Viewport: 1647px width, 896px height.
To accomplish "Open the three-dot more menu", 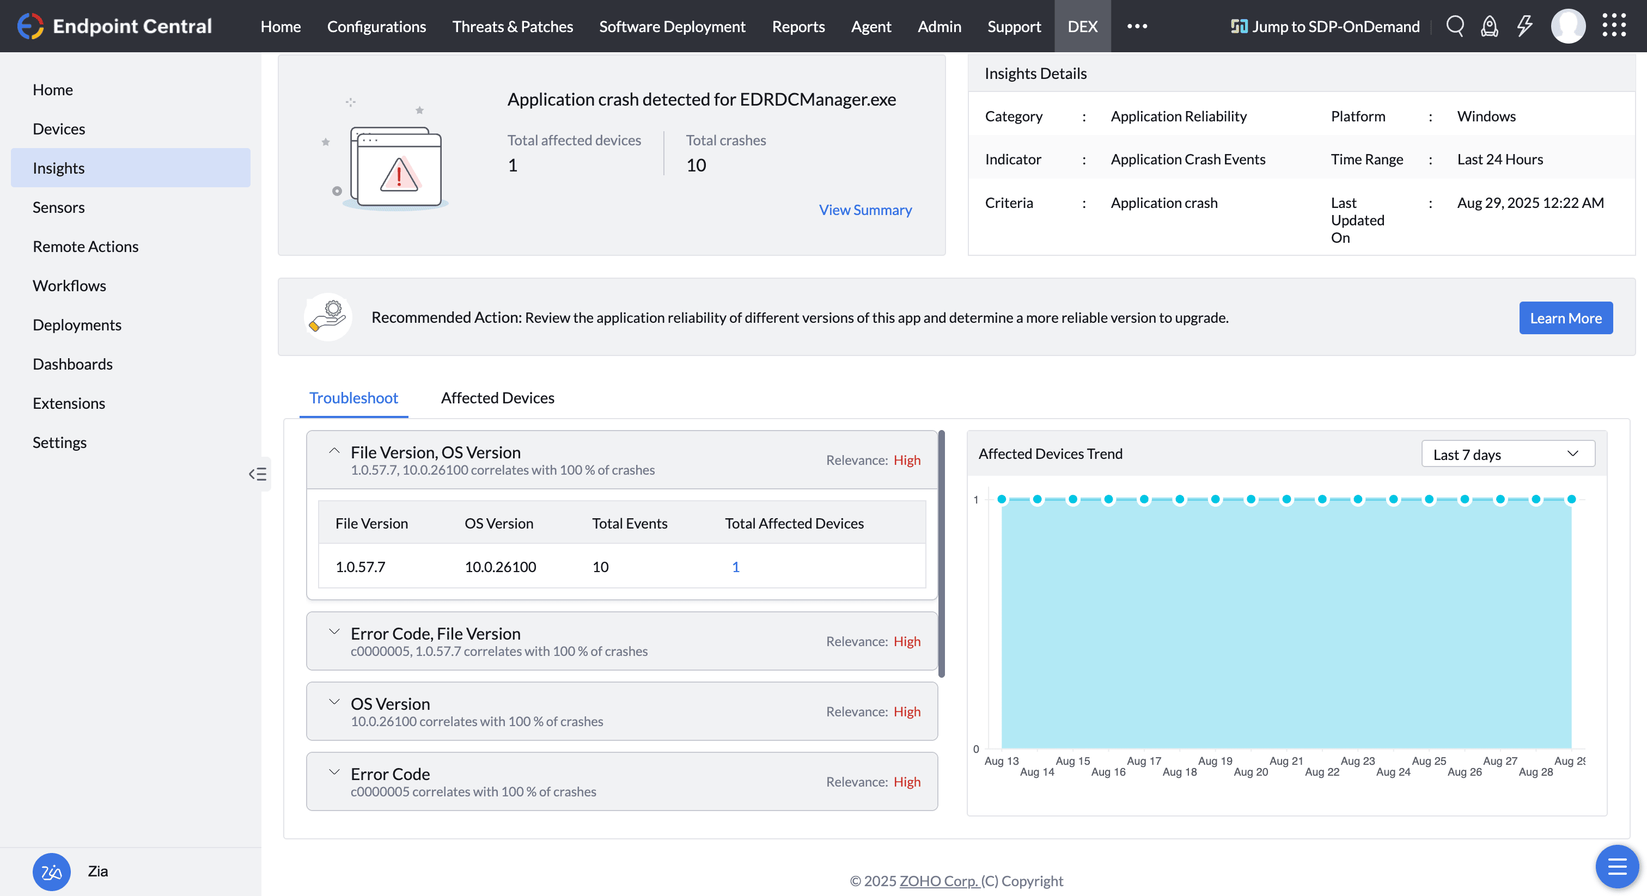I will 1137,26.
